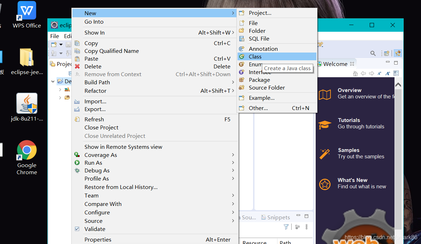Open WPS Office desktop shortcut
The width and height of the screenshot is (421, 244).
tap(27, 15)
